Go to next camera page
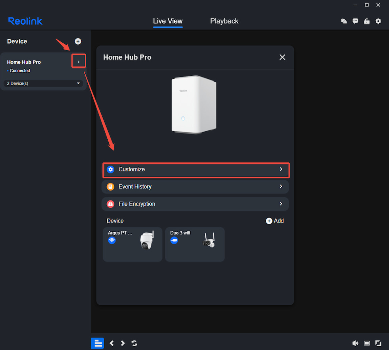 pos(123,343)
